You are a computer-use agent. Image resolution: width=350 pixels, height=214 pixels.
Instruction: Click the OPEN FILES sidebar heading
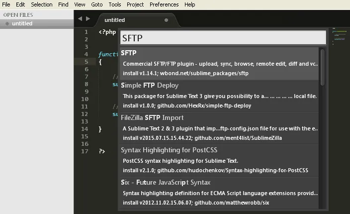(18, 15)
